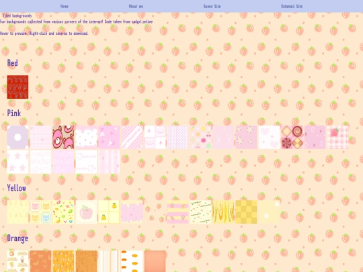Viewport: 363px width, 272px height.
Task: Select the salmon orange gingham tile
Action: tap(155, 261)
